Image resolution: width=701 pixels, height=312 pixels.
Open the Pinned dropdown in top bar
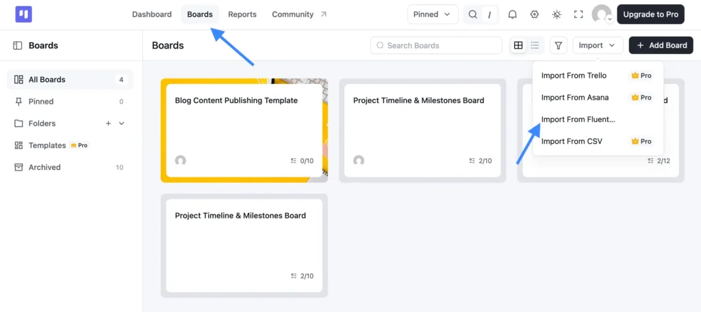432,14
